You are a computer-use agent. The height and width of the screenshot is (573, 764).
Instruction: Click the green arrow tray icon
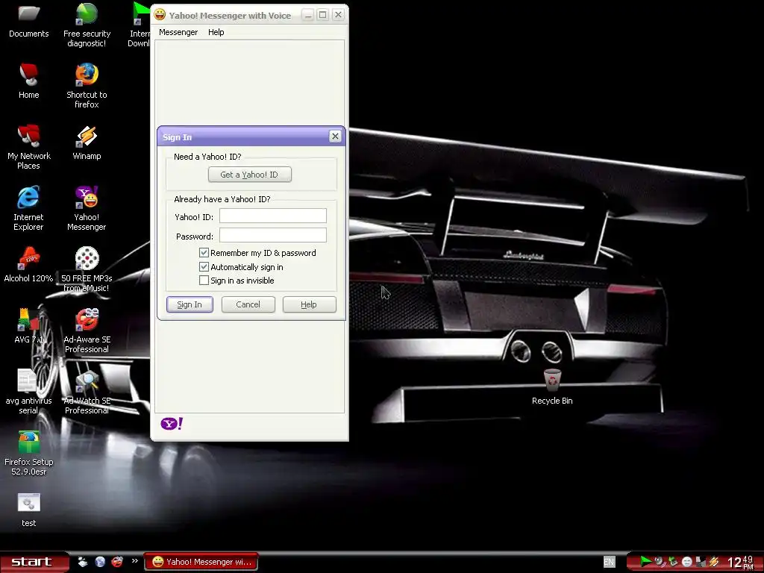click(646, 562)
